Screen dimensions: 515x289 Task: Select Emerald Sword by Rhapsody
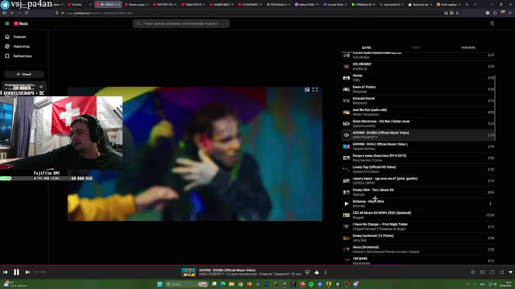(x=418, y=101)
